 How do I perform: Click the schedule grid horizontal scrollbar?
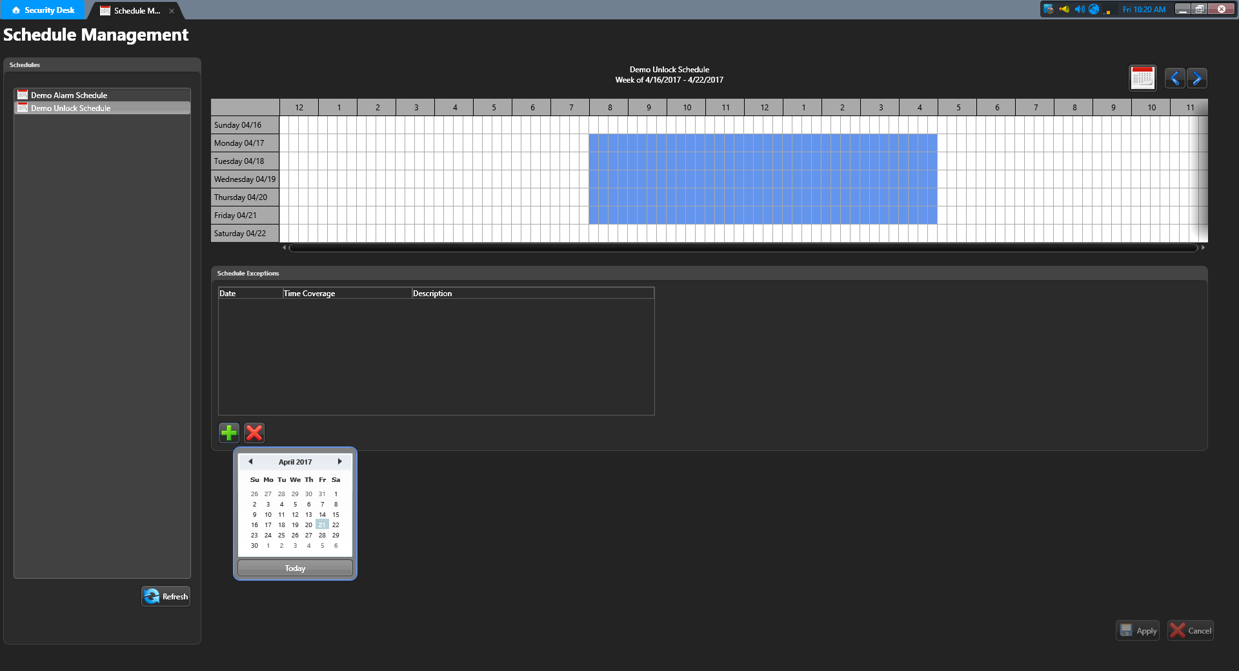[x=742, y=248]
